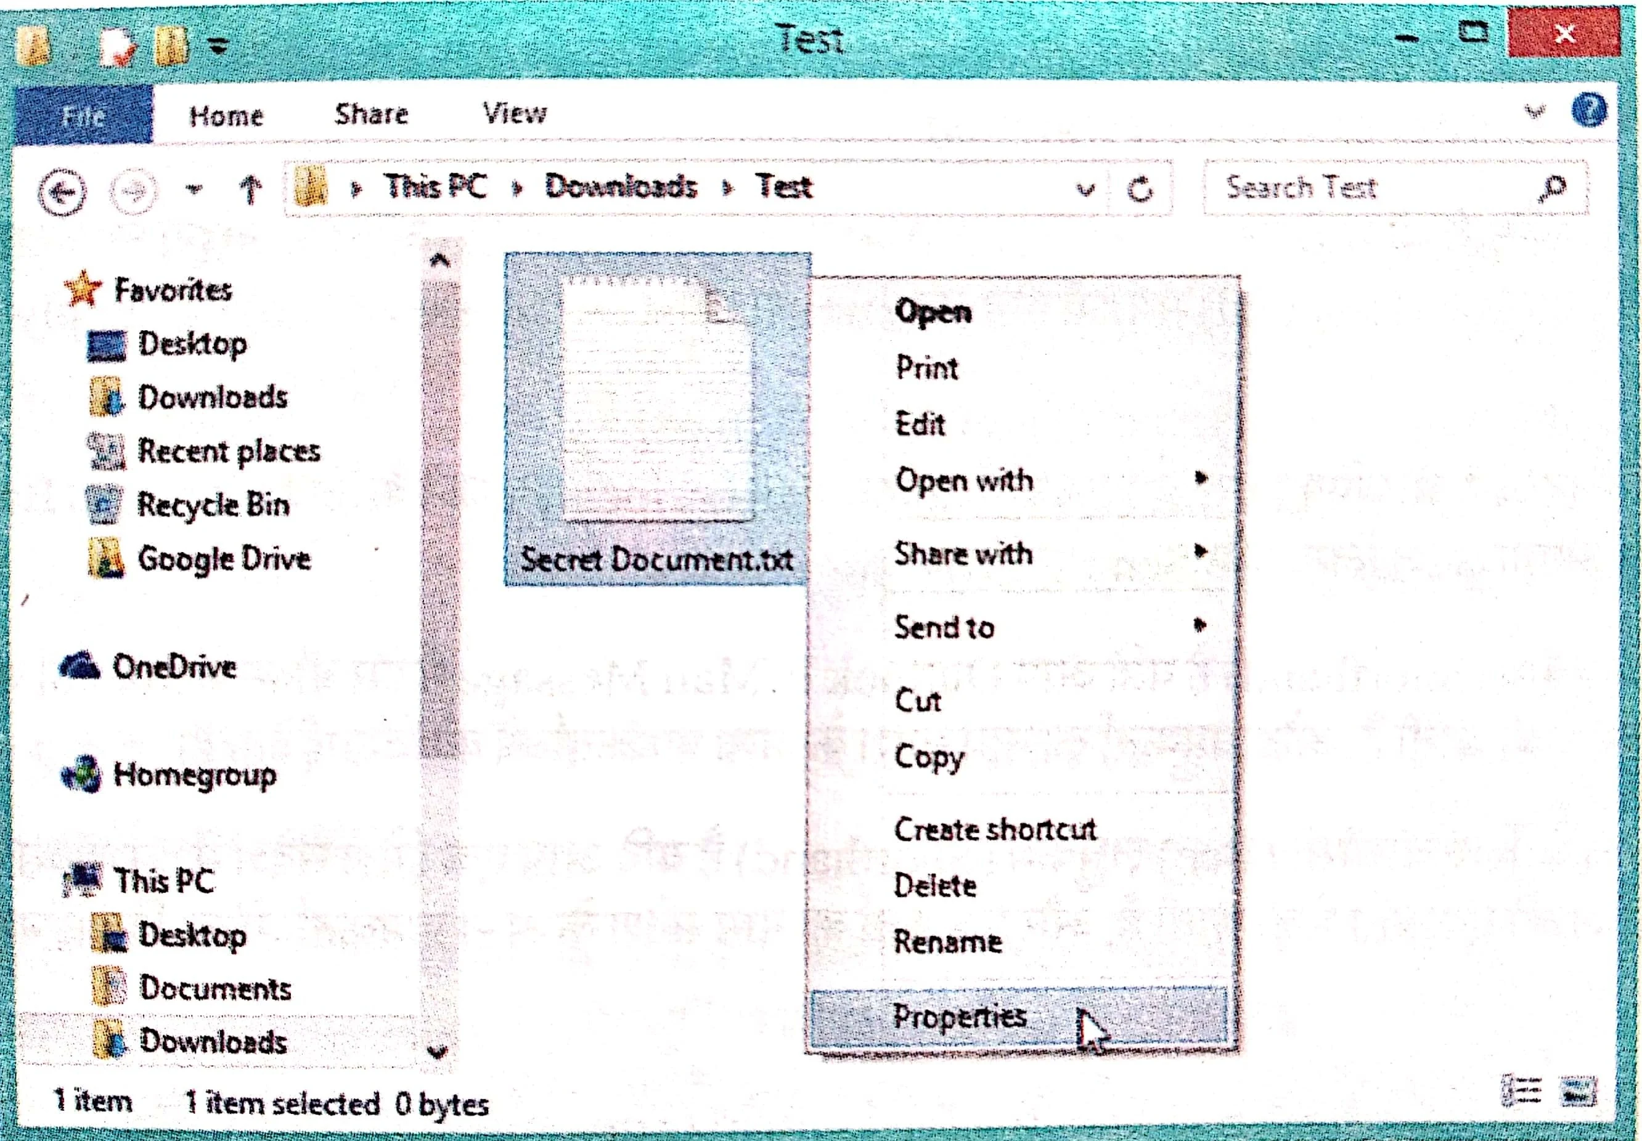Click Downloads in the address breadcrumb
The height and width of the screenshot is (1141, 1642).
tap(620, 187)
